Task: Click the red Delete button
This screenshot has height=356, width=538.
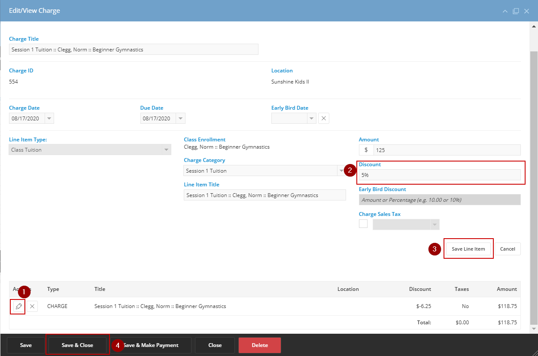Action: coord(260,345)
